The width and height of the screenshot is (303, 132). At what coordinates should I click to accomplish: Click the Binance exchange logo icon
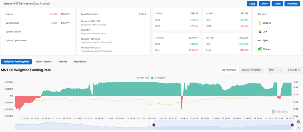pos(260,23)
